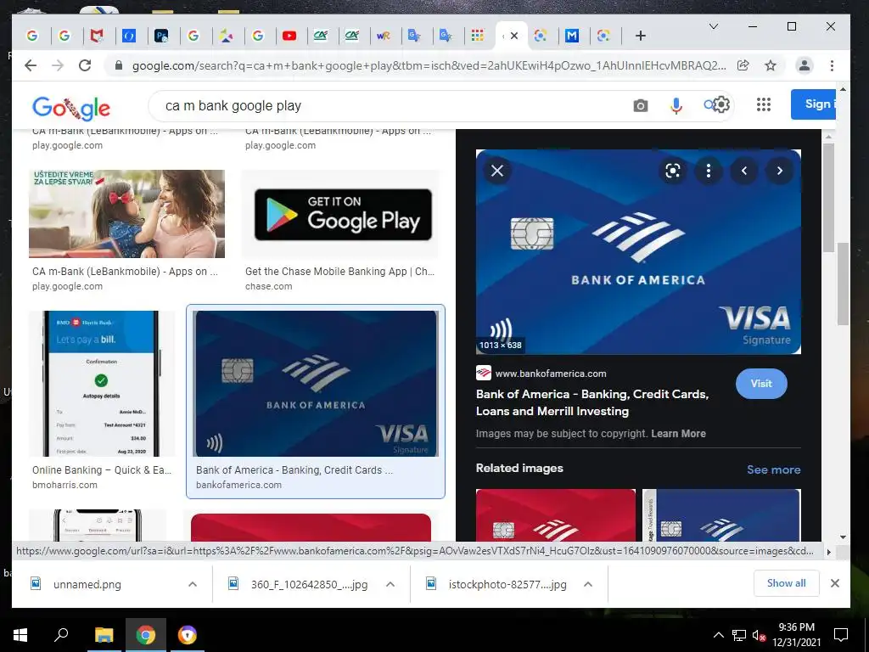Open File Explorer from taskbar
869x652 pixels.
point(104,635)
